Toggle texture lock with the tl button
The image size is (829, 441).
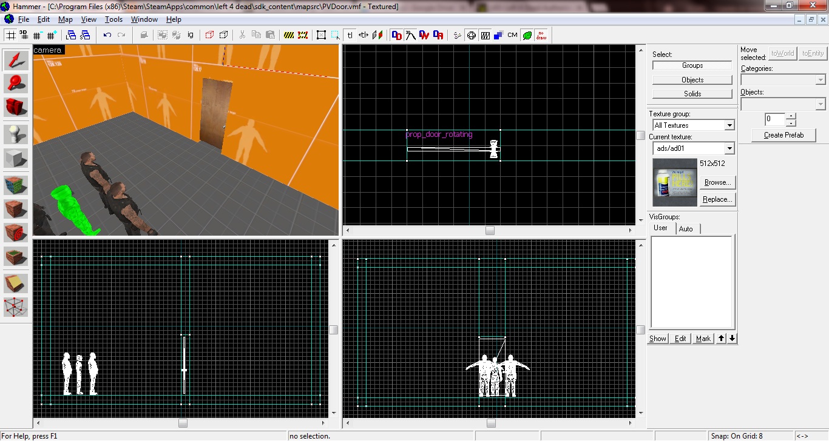pyautogui.click(x=350, y=35)
